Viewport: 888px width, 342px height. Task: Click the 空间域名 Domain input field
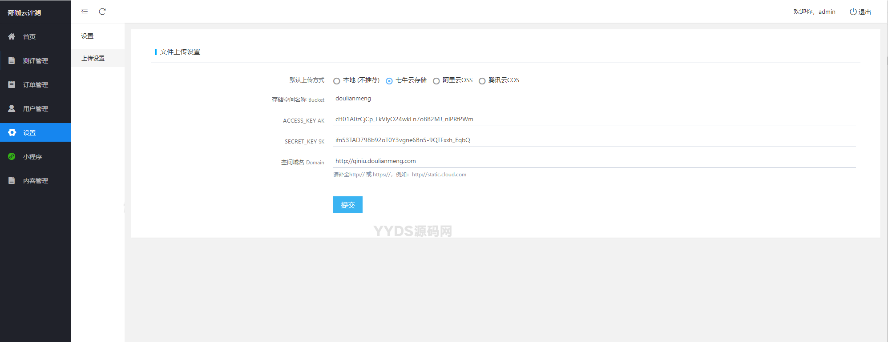point(594,161)
